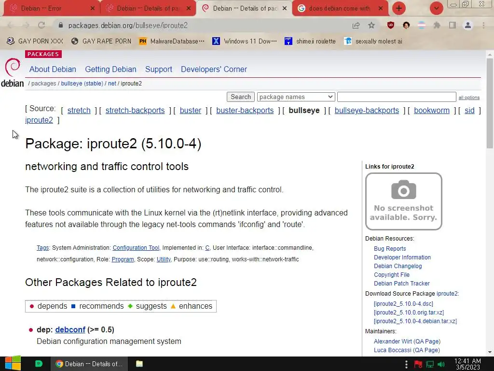Open the network tray icon
Viewport: 494px width, 371px height.
[x=430, y=364]
